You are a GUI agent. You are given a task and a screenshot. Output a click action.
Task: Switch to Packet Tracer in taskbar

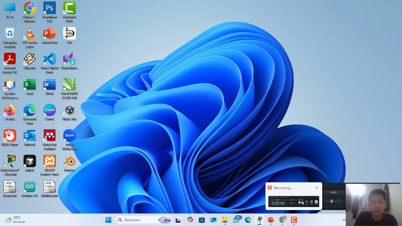click(260, 220)
